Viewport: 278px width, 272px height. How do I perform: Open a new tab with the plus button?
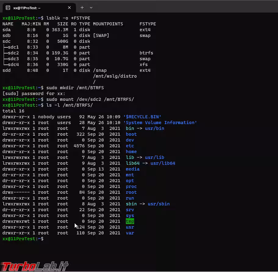point(82,8)
